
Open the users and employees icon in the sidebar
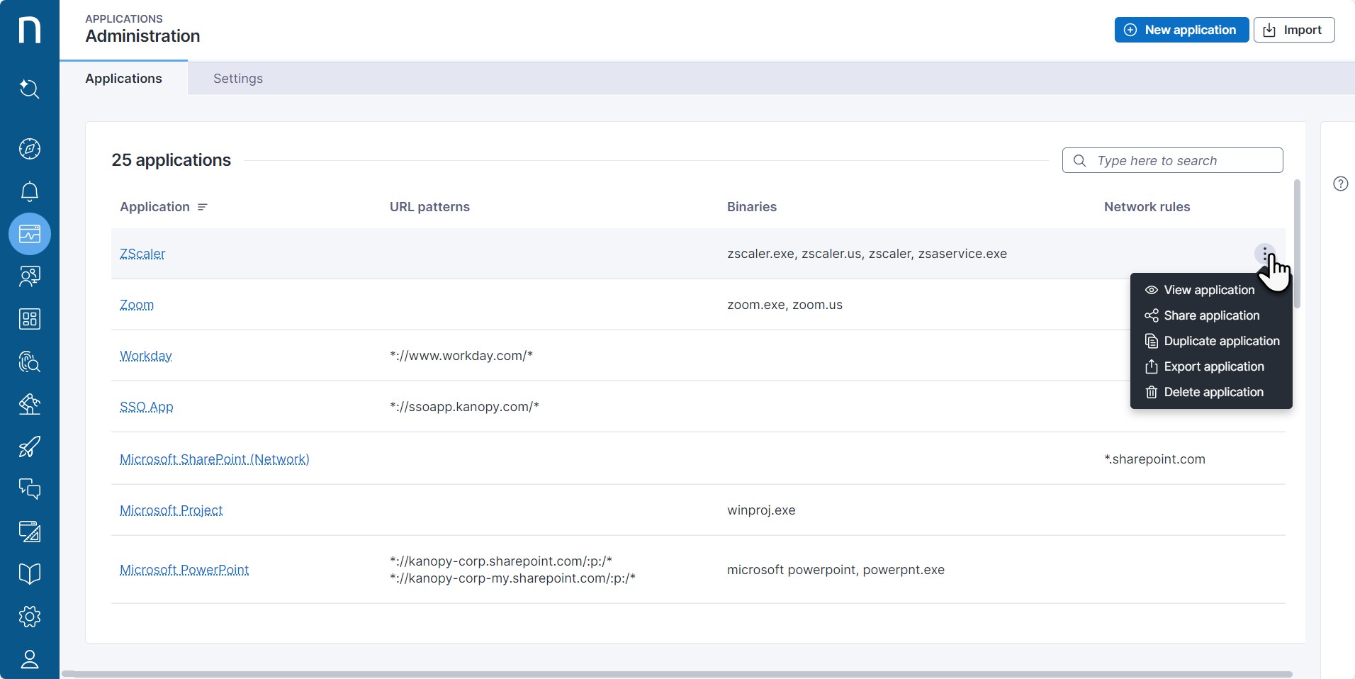pos(30,276)
